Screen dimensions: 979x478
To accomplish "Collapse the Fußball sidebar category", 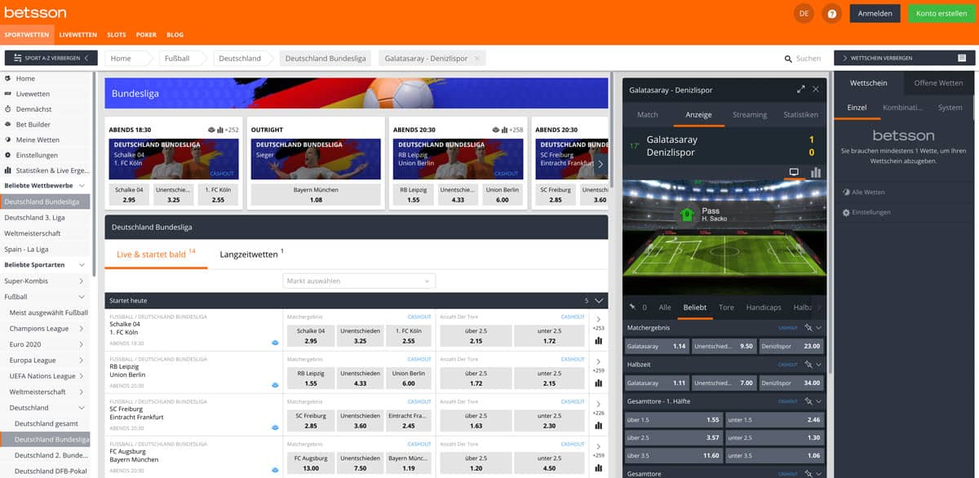I will [x=82, y=297].
